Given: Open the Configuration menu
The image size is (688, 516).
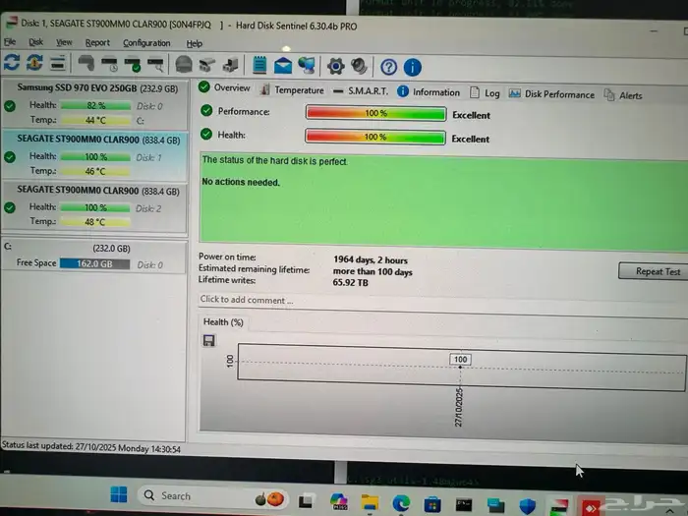Looking at the screenshot, I should [146, 43].
